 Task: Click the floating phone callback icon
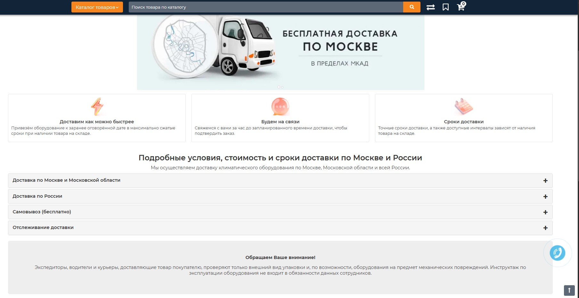[x=557, y=253]
